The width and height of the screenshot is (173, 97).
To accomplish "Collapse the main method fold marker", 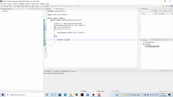I will [x=47, y=20].
